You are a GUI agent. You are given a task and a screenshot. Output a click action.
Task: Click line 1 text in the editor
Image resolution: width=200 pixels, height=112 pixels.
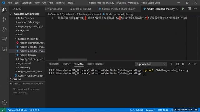122,18
